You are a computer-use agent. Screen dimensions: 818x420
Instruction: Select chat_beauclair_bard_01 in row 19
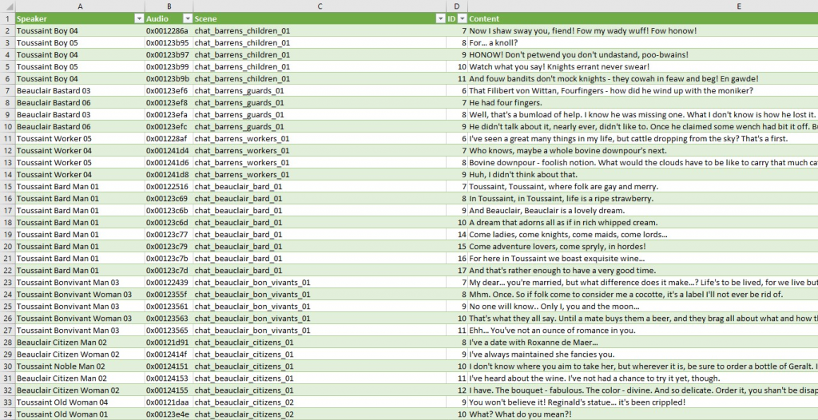click(x=320, y=234)
